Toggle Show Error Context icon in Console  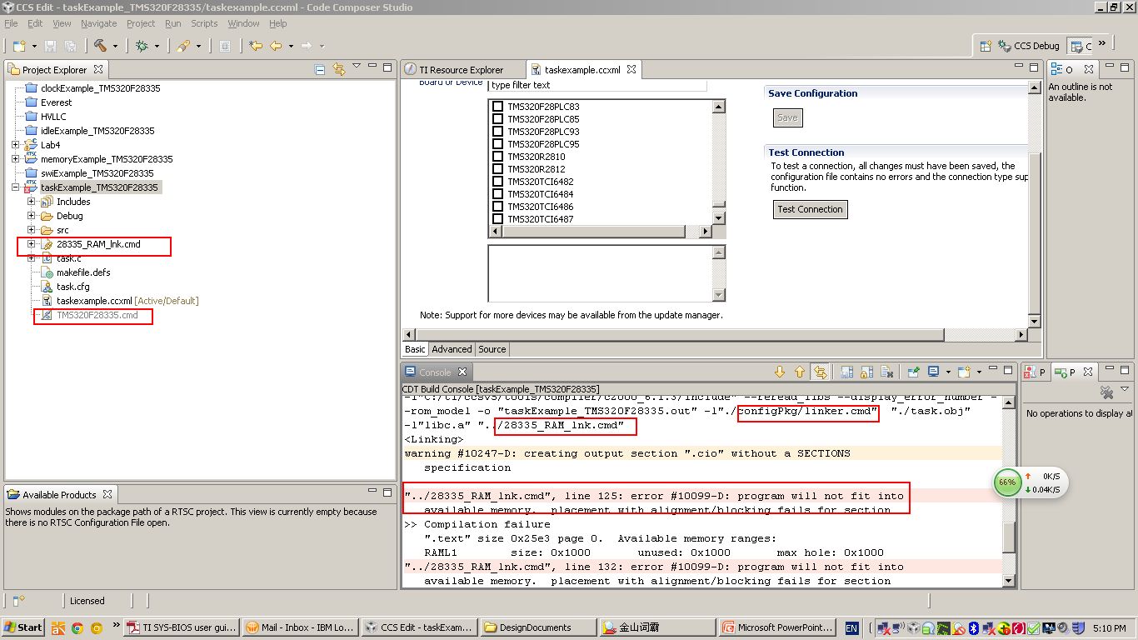[x=821, y=372]
